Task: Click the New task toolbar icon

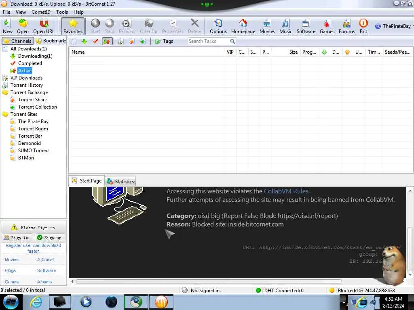Action: tap(7, 26)
